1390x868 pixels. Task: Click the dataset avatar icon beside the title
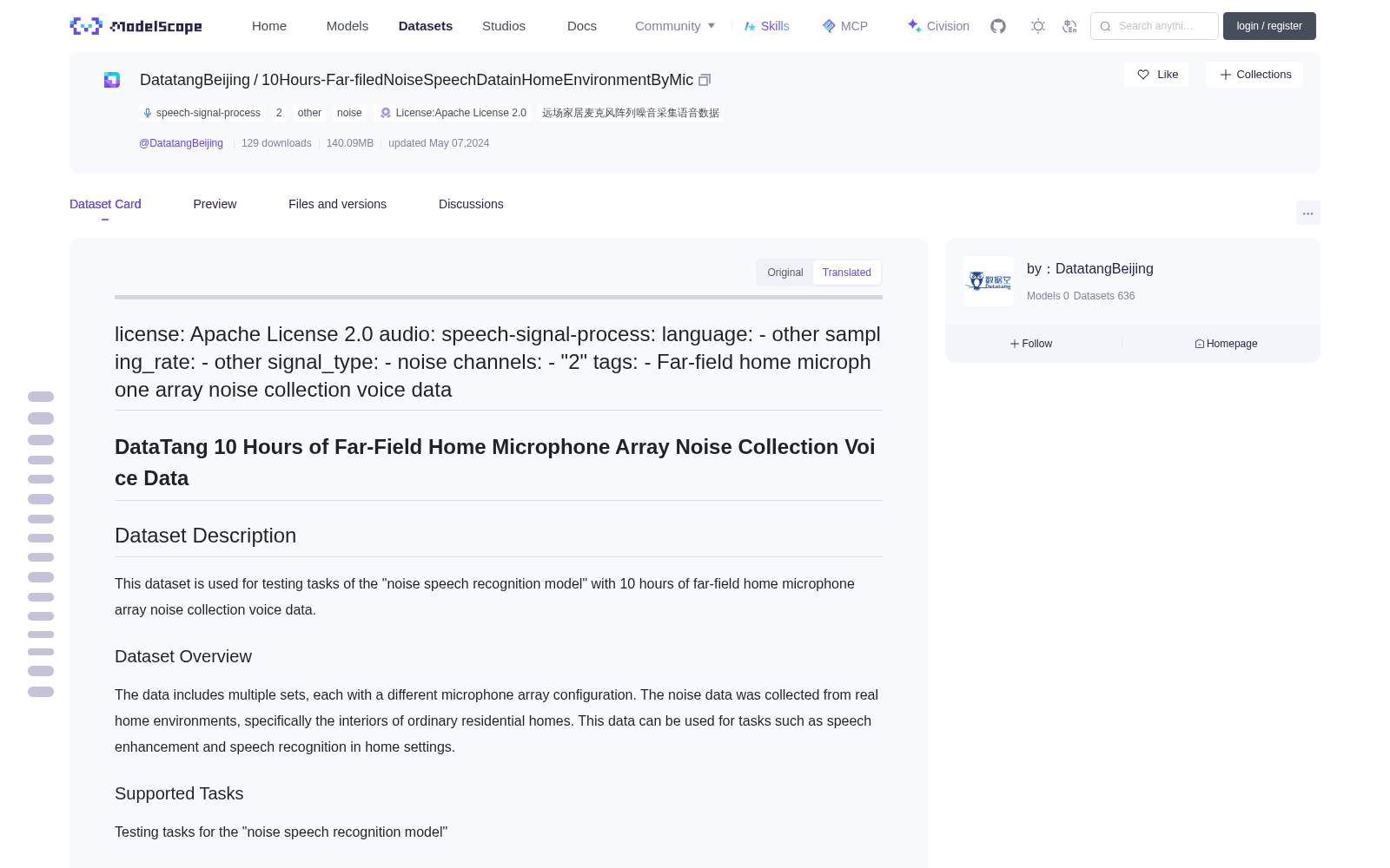tap(112, 80)
